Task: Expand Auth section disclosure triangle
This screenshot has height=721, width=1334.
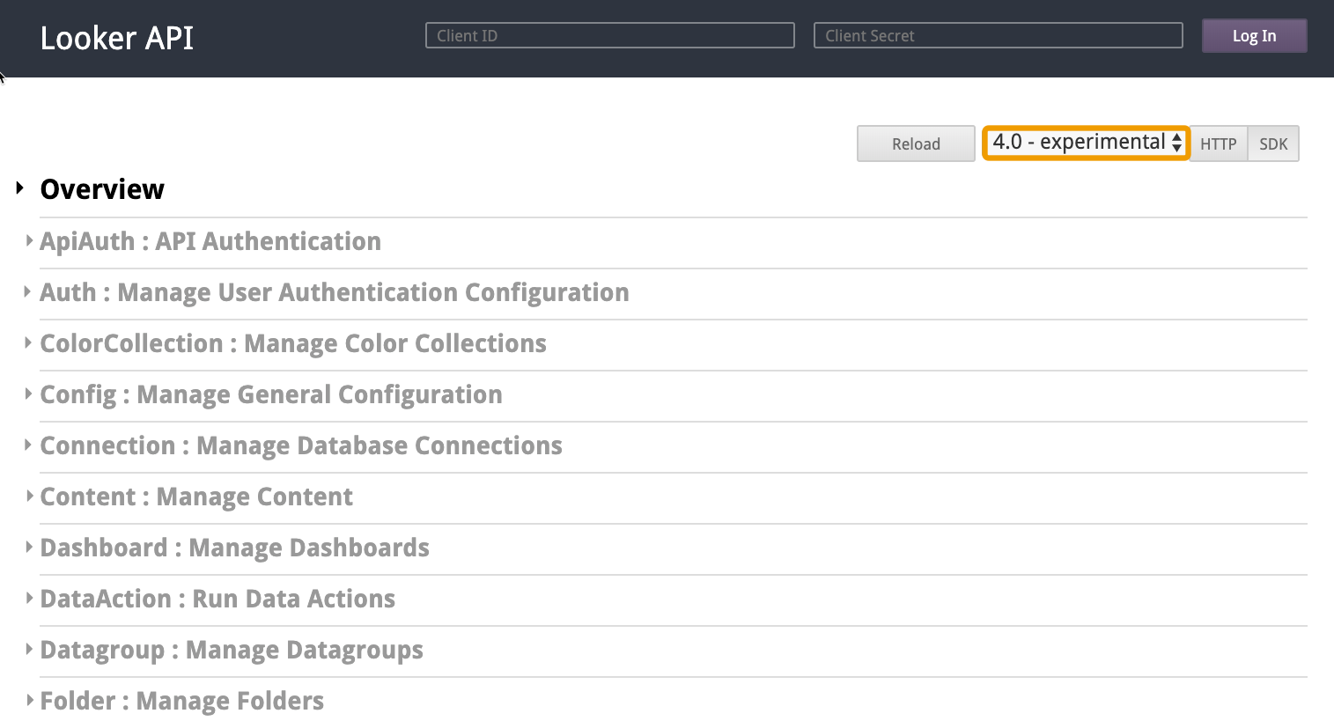Action: pos(29,291)
